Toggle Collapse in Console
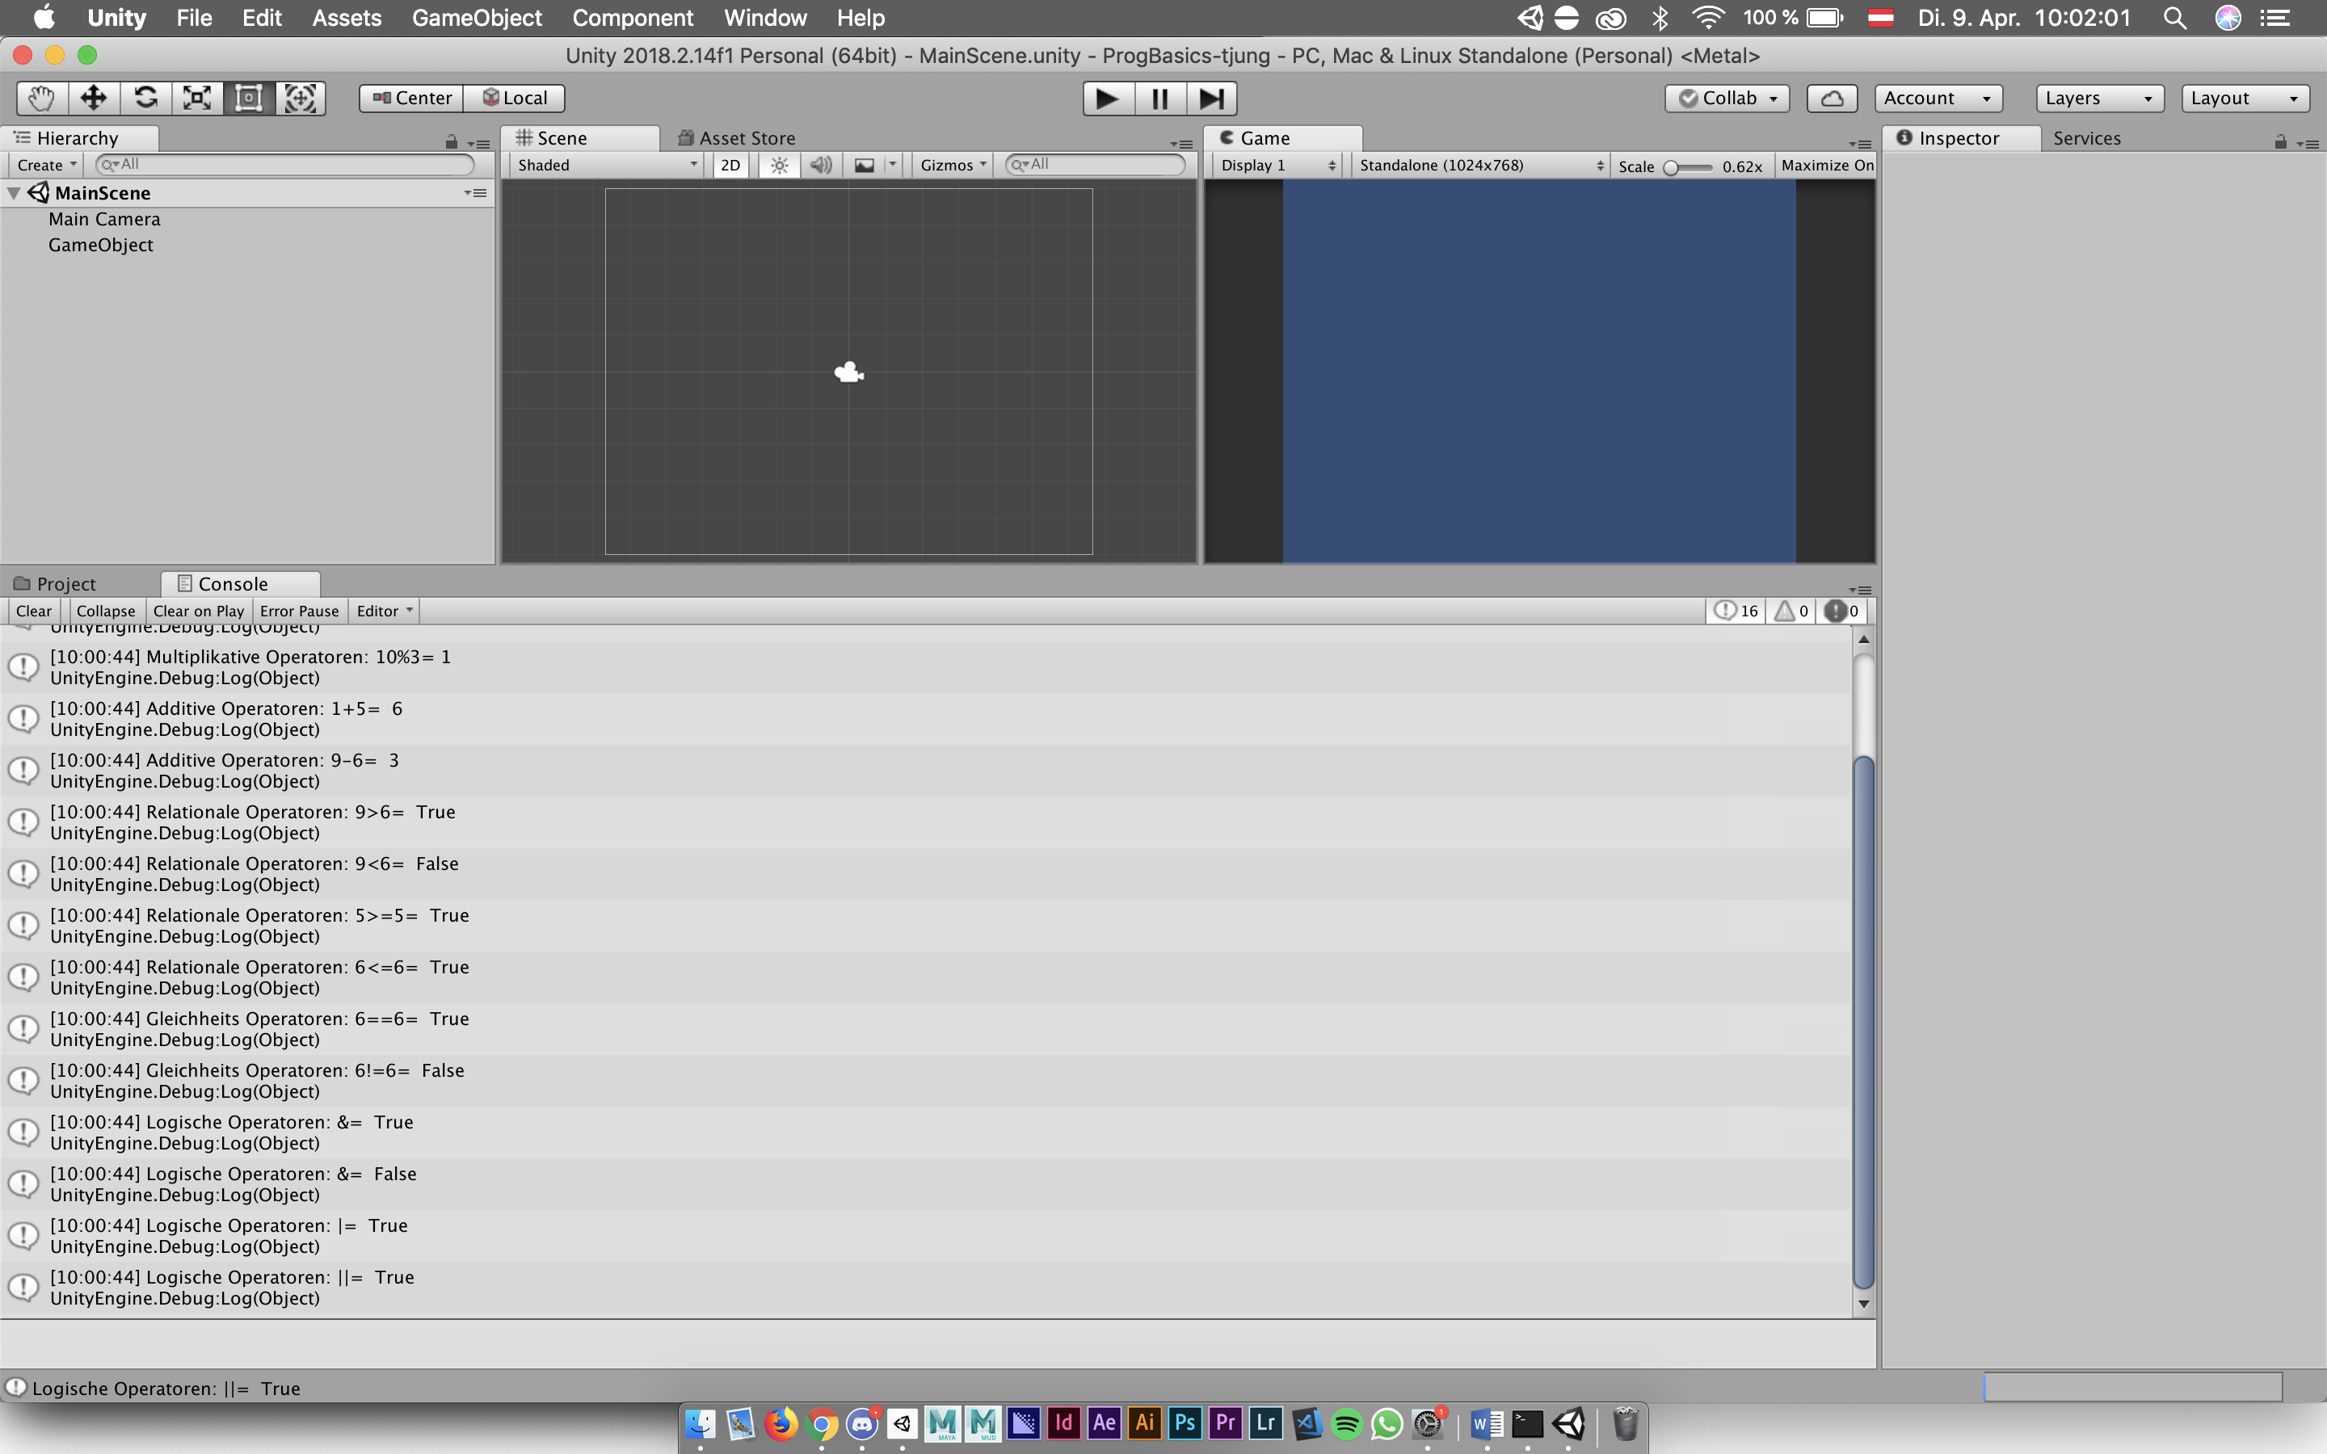2327x1454 pixels. (x=106, y=611)
